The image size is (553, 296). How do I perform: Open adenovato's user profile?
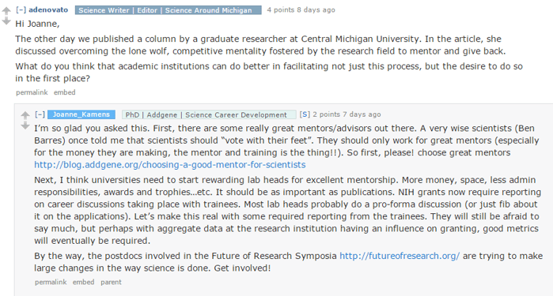pos(48,9)
